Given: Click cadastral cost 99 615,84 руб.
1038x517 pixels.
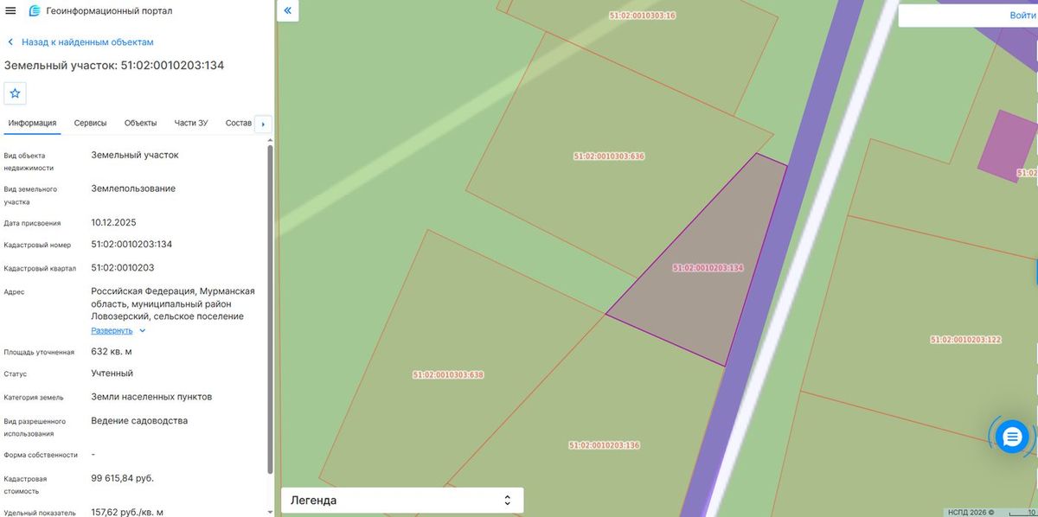Looking at the screenshot, I should (x=123, y=478).
